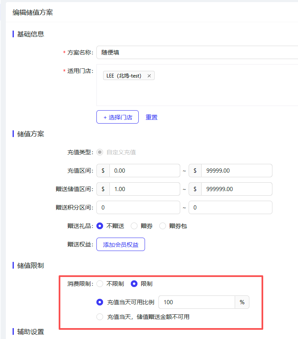
Task: Select the 自定义充值 radio option
Action: [x=100, y=152]
